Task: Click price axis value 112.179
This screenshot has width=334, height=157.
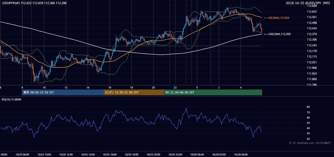Action: [x=312, y=51]
